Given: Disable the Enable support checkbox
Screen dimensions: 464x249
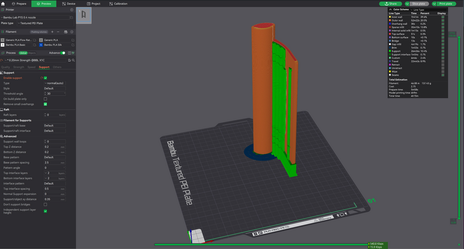Looking at the screenshot, I should point(45,78).
